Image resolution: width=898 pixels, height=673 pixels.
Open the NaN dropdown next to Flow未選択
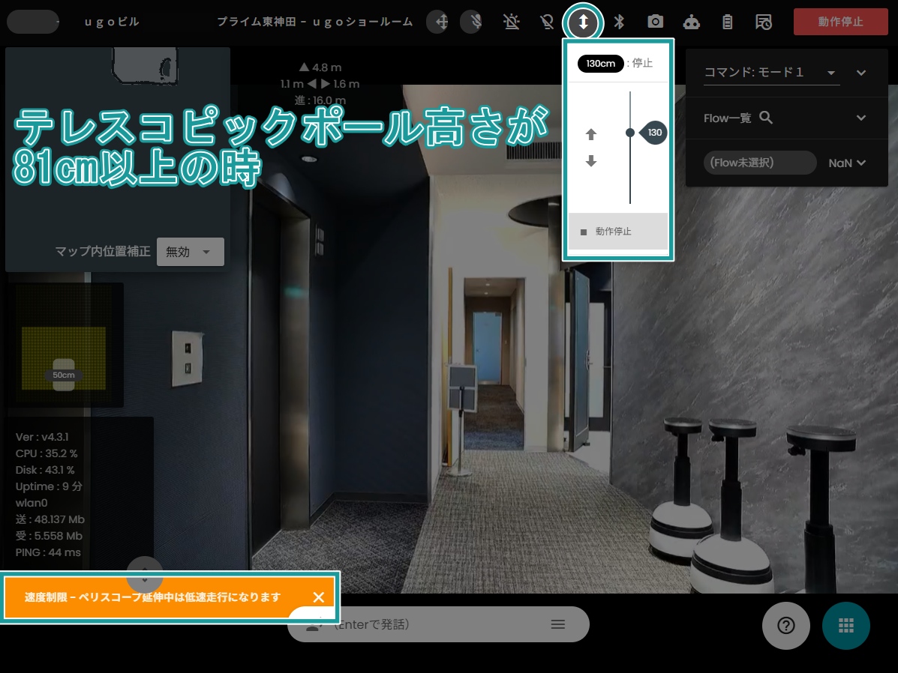coord(847,163)
